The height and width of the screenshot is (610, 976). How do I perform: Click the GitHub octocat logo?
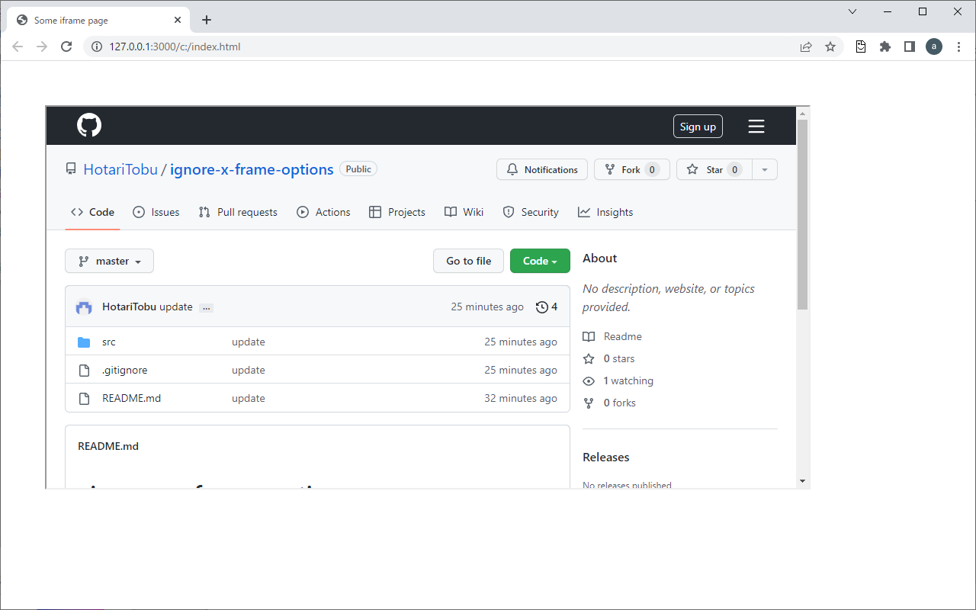coord(89,125)
